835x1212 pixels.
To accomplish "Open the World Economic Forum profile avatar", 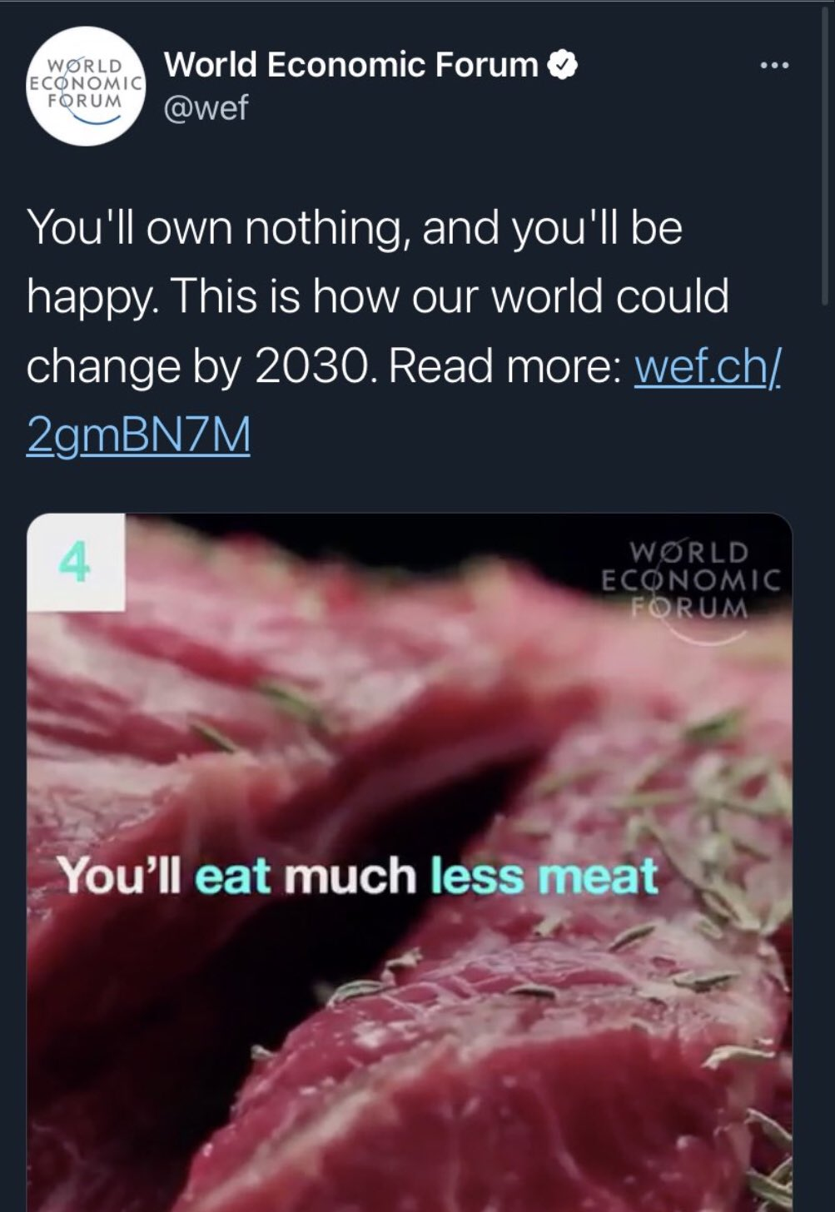I will point(87,87).
